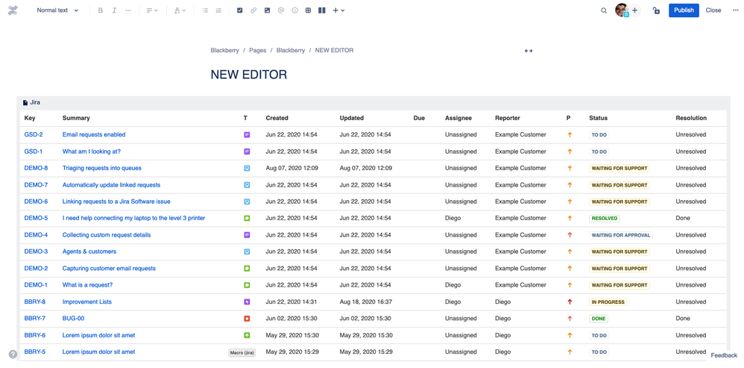Click the Status column header

(x=599, y=118)
